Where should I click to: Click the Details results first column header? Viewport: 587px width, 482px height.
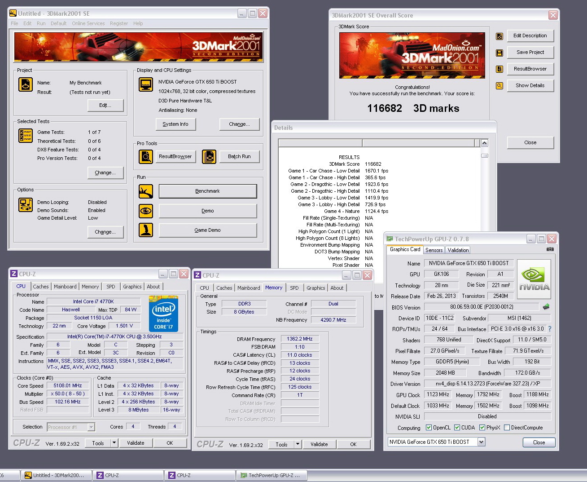(x=320, y=143)
